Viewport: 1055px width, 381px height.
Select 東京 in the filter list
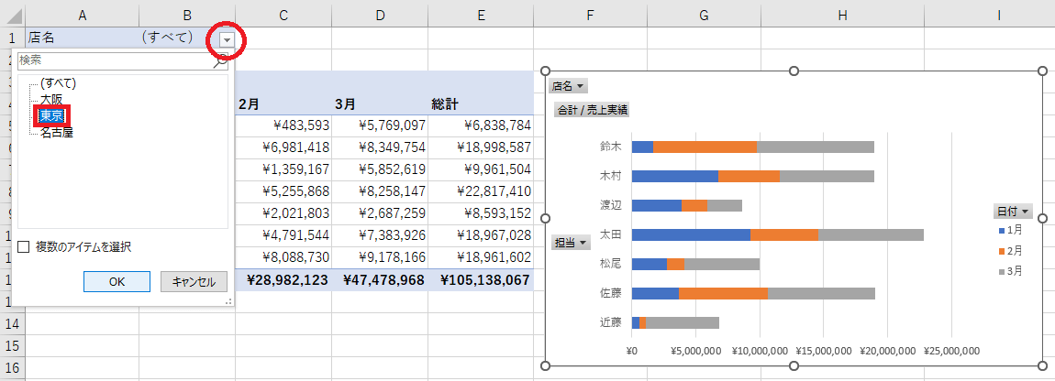pyautogui.click(x=52, y=115)
